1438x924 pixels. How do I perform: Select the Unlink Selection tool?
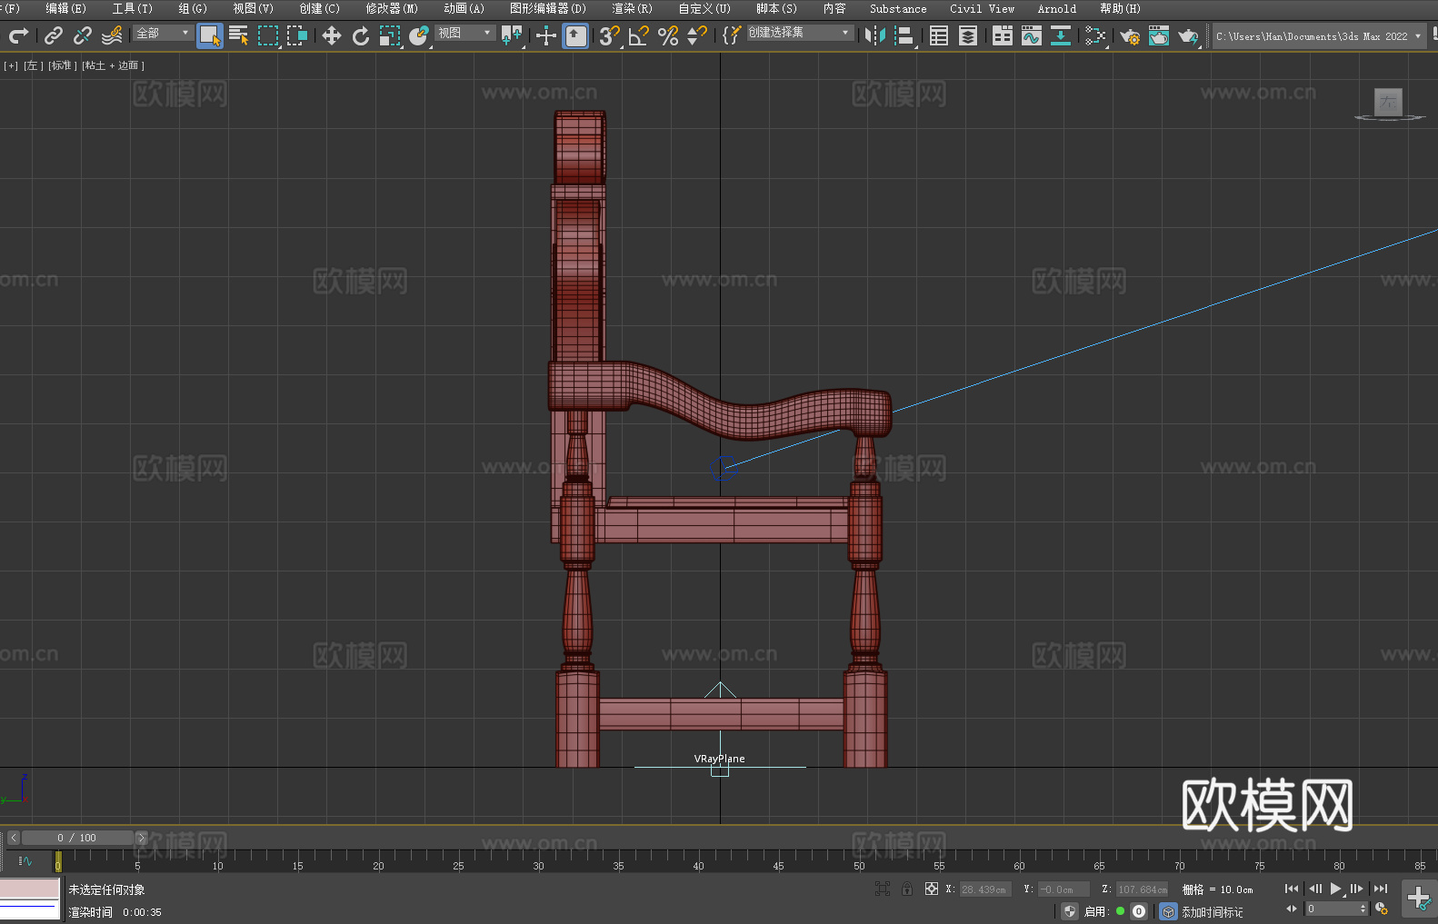click(83, 35)
